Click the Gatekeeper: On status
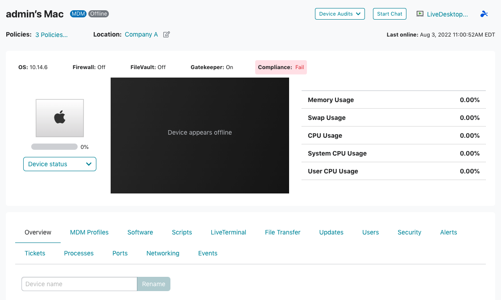This screenshot has height=300, width=501. point(212,67)
